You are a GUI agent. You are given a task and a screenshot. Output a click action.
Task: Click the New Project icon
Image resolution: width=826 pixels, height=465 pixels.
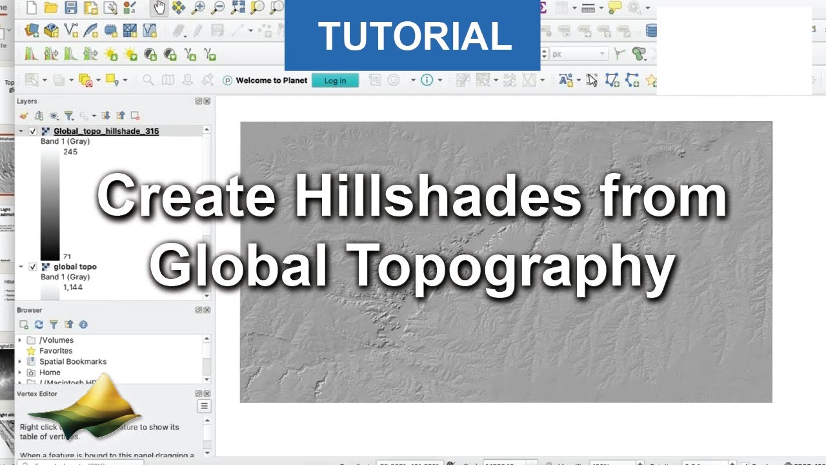point(31,8)
